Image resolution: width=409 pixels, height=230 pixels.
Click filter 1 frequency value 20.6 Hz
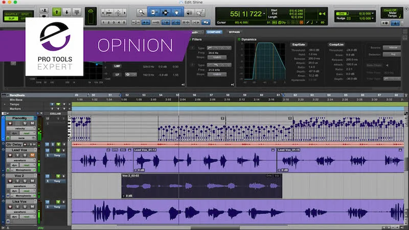click(x=213, y=53)
